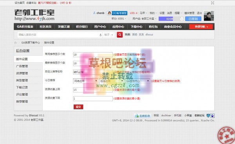Open GA积分报表 in navigation bar
The image size is (235, 144).
click(x=25, y=26)
